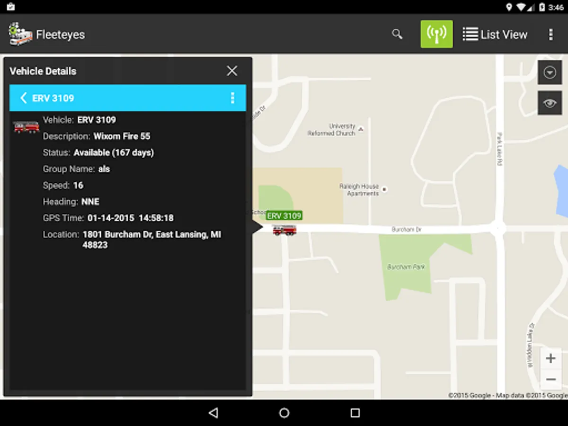Select the Group Name als row
The image size is (568, 426).
pos(77,169)
